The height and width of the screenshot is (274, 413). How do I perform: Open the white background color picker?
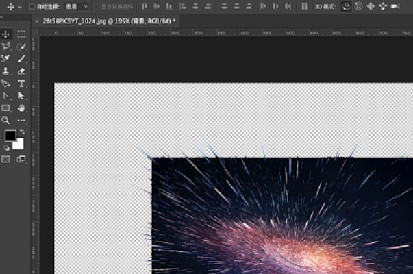19,145
